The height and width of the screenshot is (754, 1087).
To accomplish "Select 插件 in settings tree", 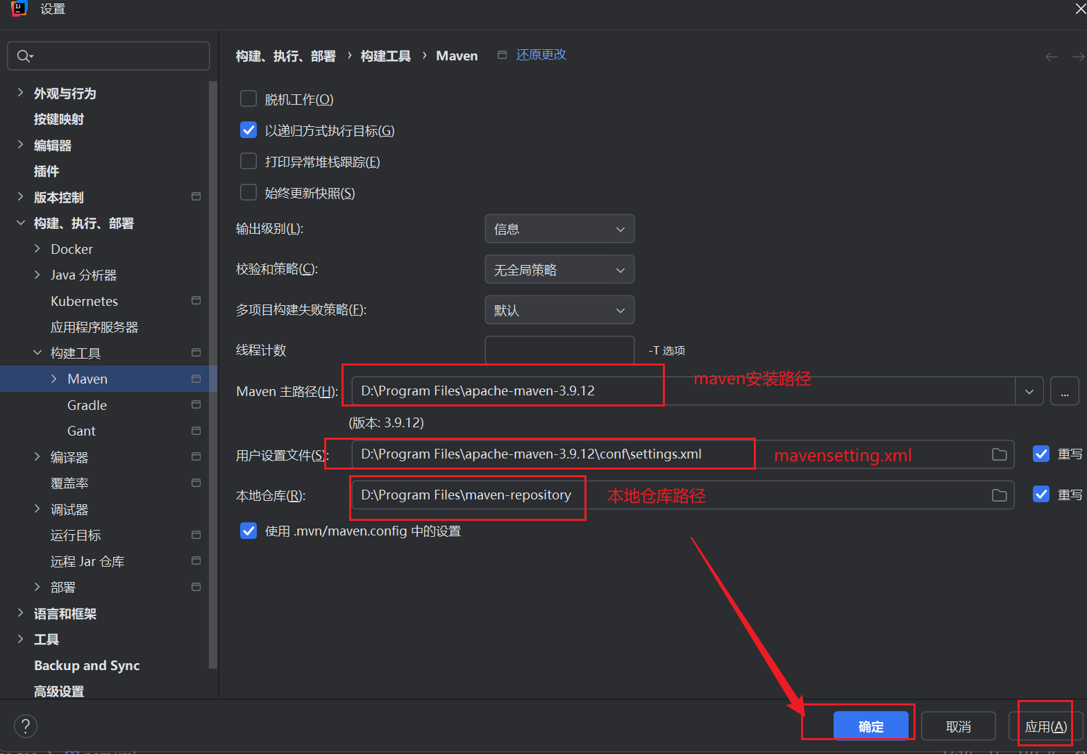I will tap(47, 171).
